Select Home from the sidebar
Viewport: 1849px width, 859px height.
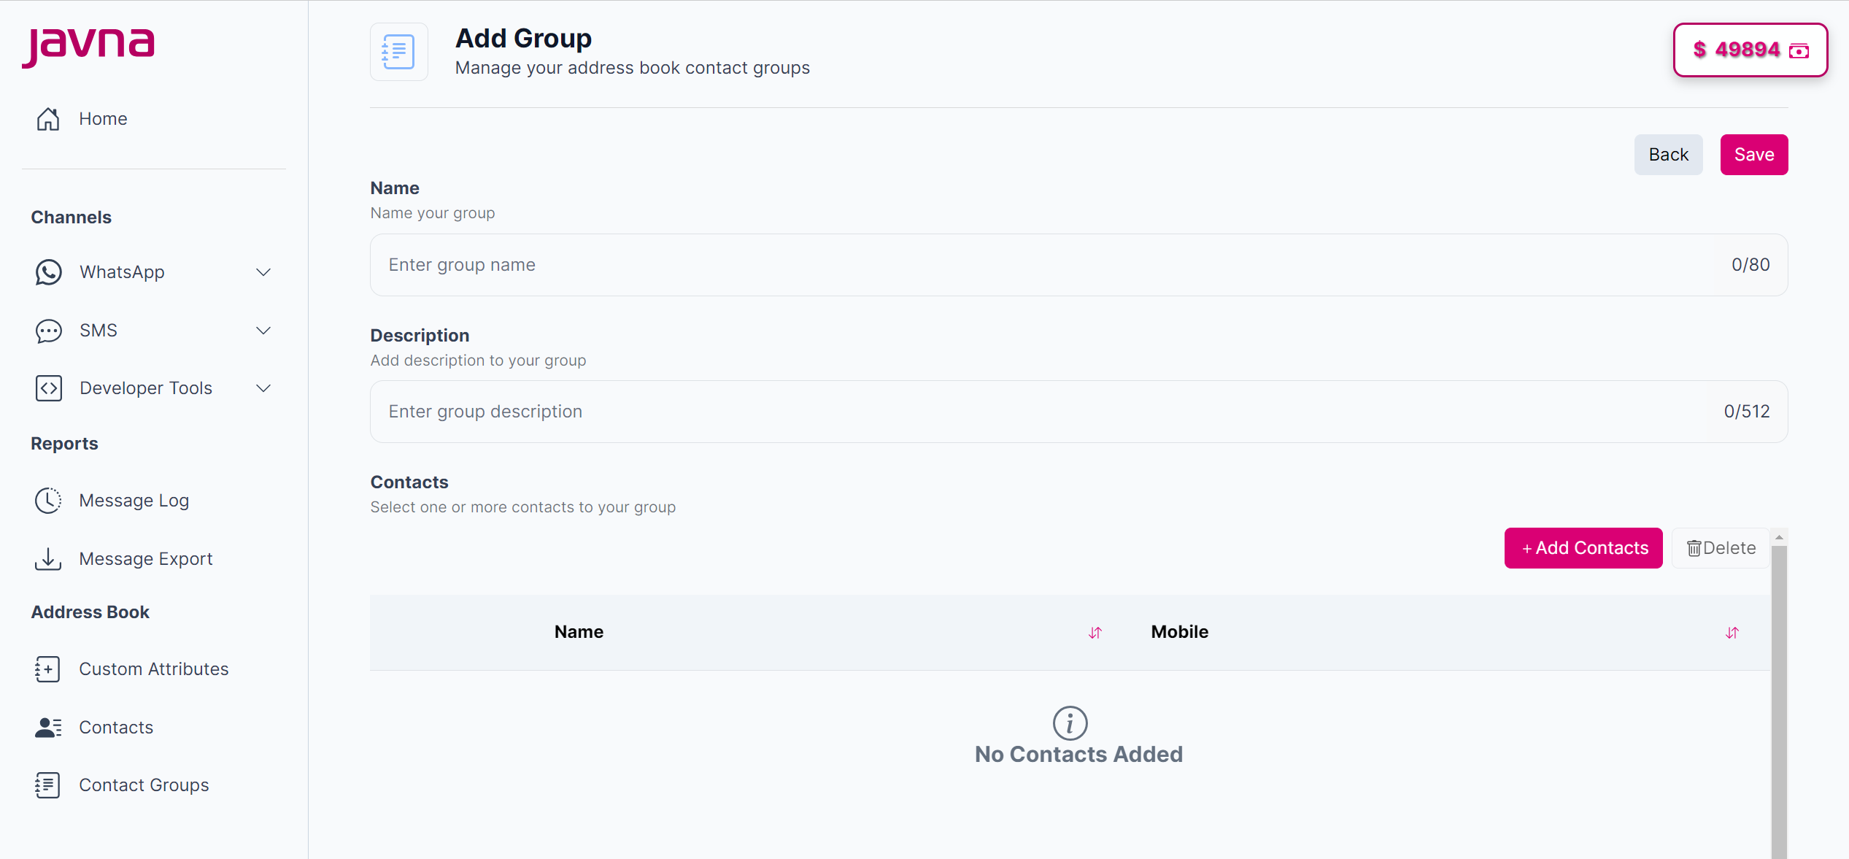pos(102,118)
